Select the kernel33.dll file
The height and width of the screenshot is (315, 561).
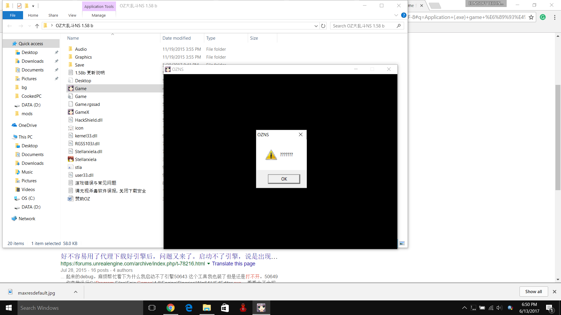tap(86, 136)
